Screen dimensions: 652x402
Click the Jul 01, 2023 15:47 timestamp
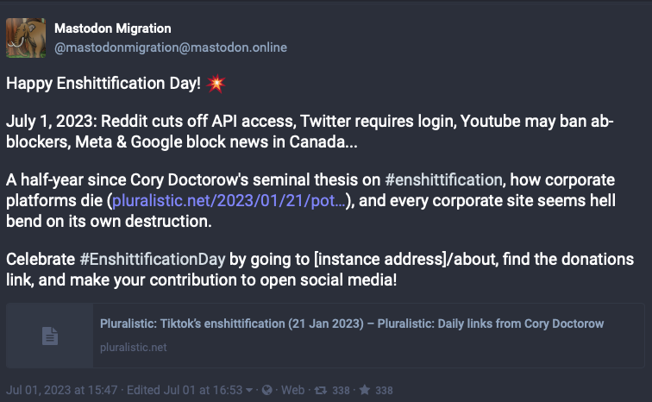click(x=62, y=391)
